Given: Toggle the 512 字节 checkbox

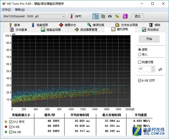Looking at the screenshot, I should 11,122.
